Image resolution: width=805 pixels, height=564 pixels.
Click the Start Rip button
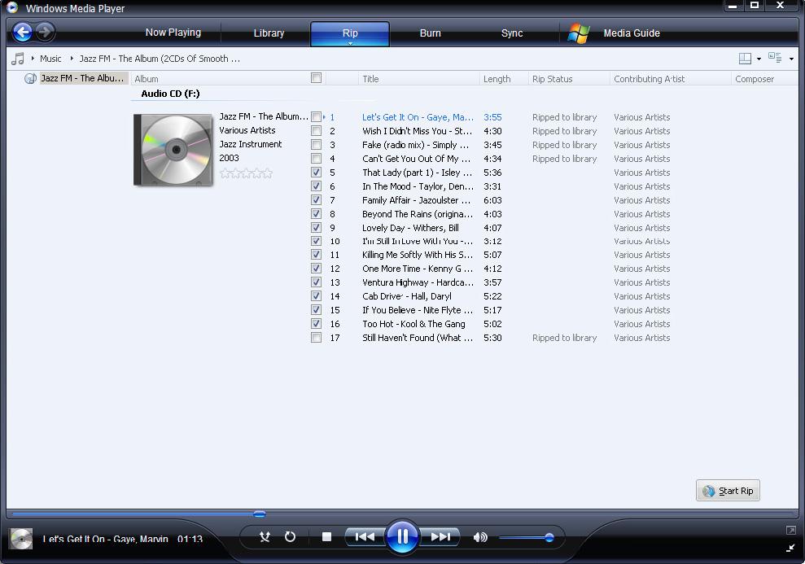click(728, 491)
